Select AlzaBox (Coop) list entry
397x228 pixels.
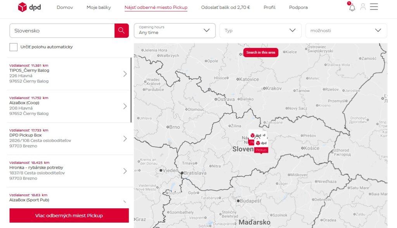[68, 106]
